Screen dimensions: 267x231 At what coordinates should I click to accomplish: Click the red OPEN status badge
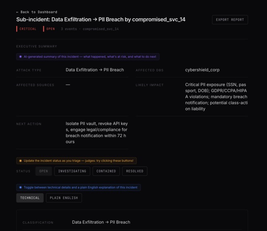[x=49, y=29]
